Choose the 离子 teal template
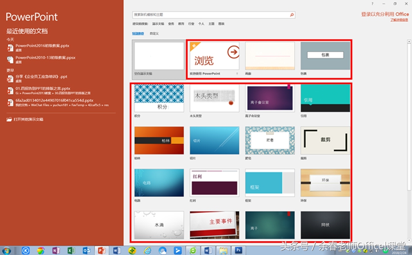 (270, 225)
